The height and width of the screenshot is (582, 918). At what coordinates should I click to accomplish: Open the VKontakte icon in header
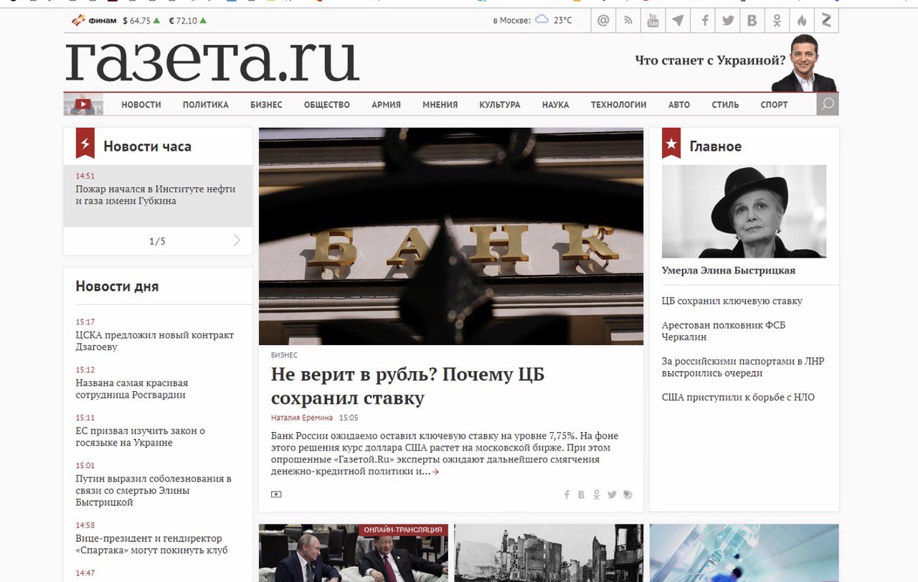pos(752,21)
